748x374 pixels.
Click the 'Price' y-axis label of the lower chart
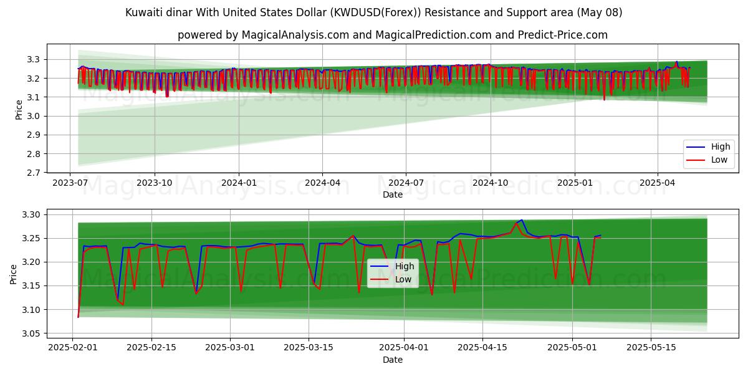[14, 274]
